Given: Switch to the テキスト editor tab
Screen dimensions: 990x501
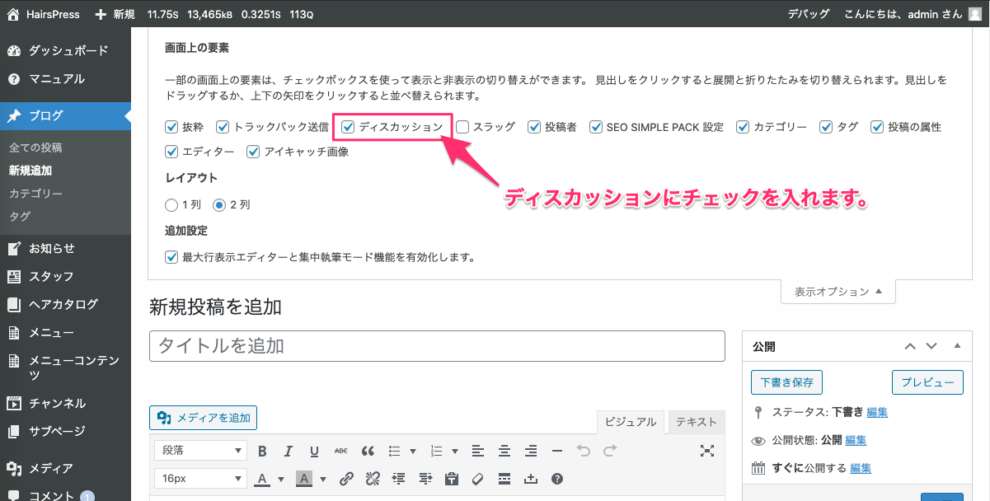Looking at the screenshot, I should coord(696,422).
